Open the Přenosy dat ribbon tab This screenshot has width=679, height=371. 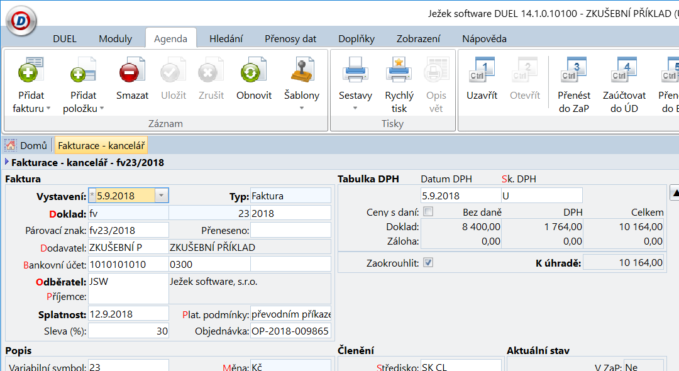[290, 38]
